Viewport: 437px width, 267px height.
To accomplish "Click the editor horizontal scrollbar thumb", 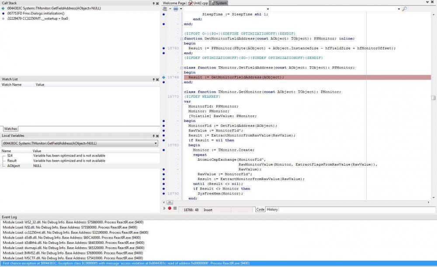I will point(170,202).
